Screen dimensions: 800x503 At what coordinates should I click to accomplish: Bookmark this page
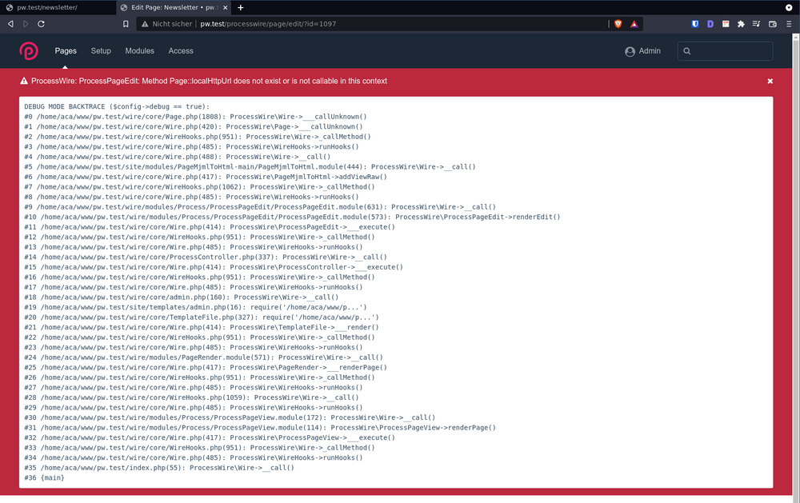click(x=126, y=24)
